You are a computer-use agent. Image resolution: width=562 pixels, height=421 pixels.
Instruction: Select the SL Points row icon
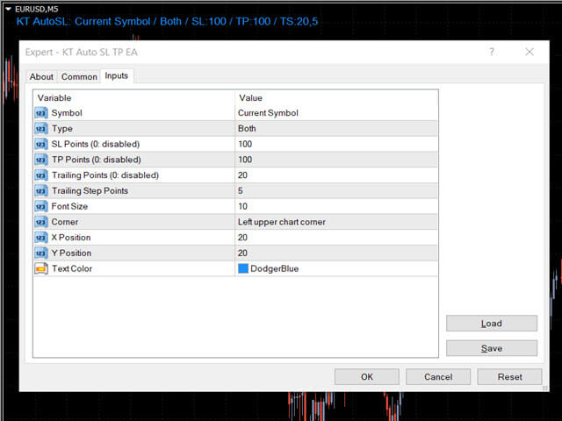(x=41, y=144)
